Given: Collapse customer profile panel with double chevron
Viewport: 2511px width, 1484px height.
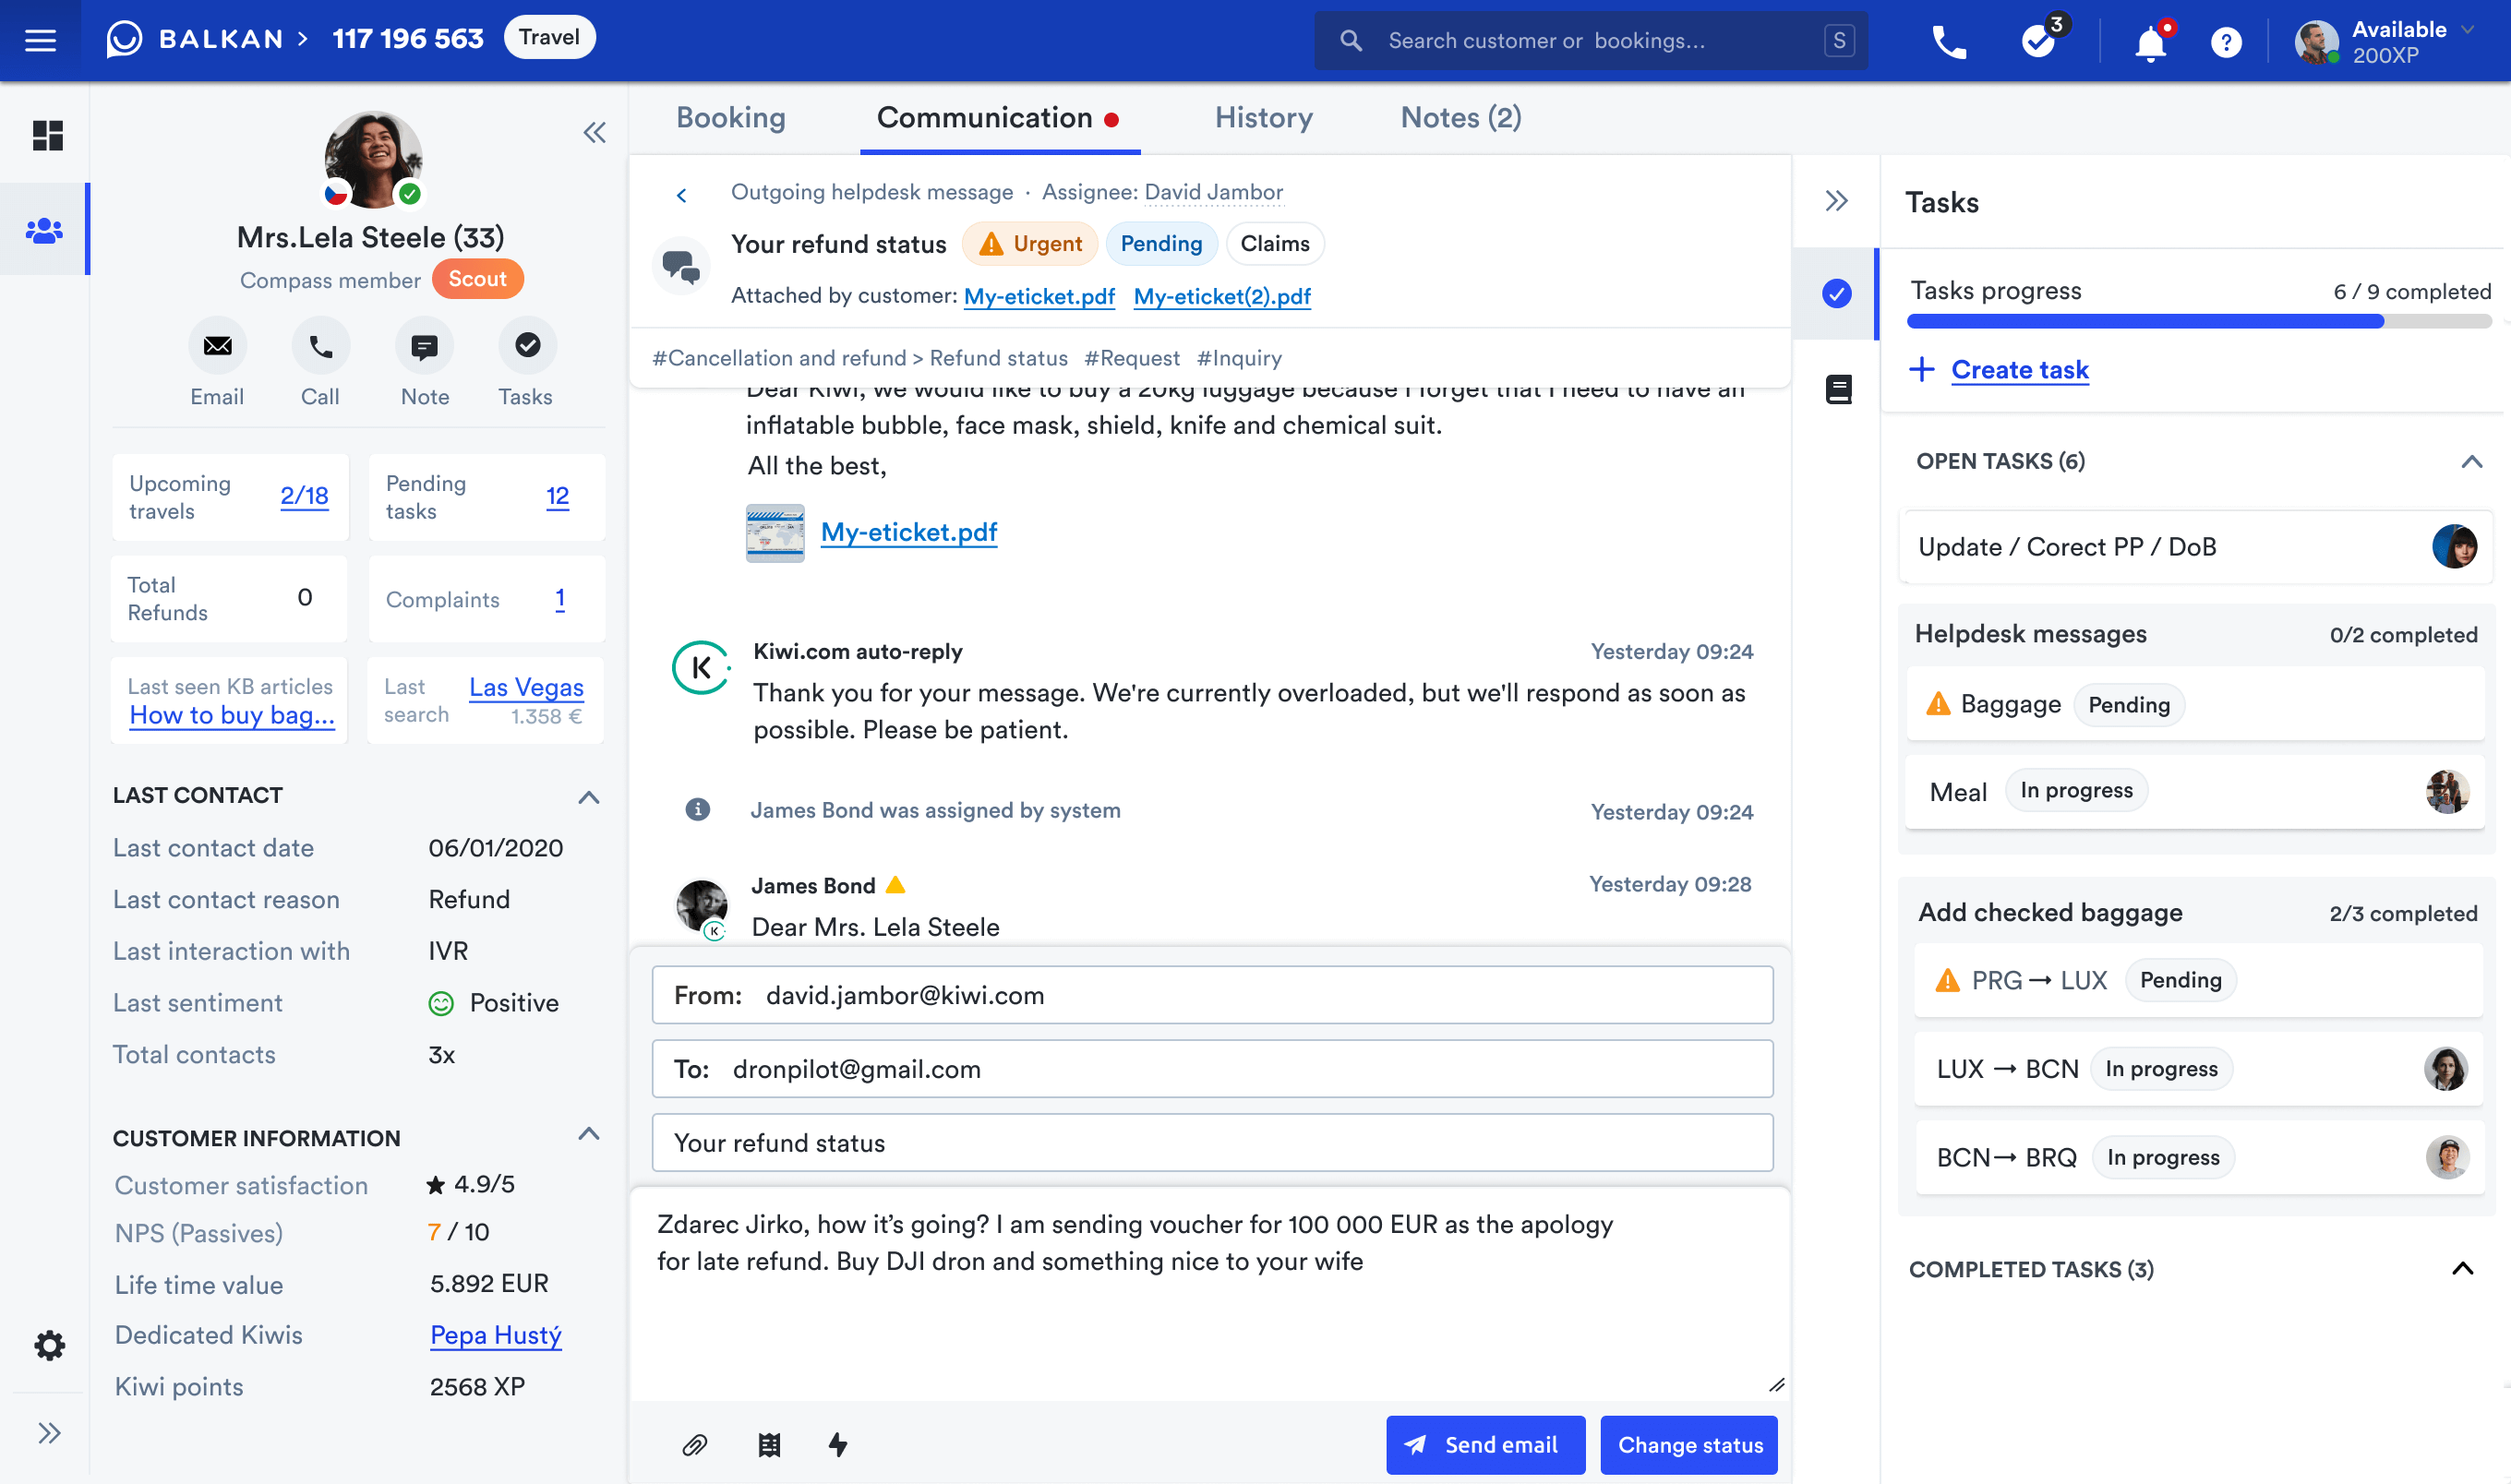Looking at the screenshot, I should coord(594,133).
